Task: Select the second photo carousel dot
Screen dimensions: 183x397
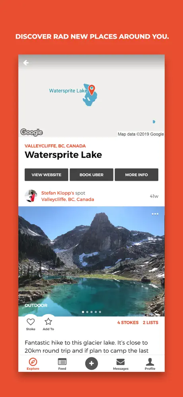Action: tap(87, 312)
